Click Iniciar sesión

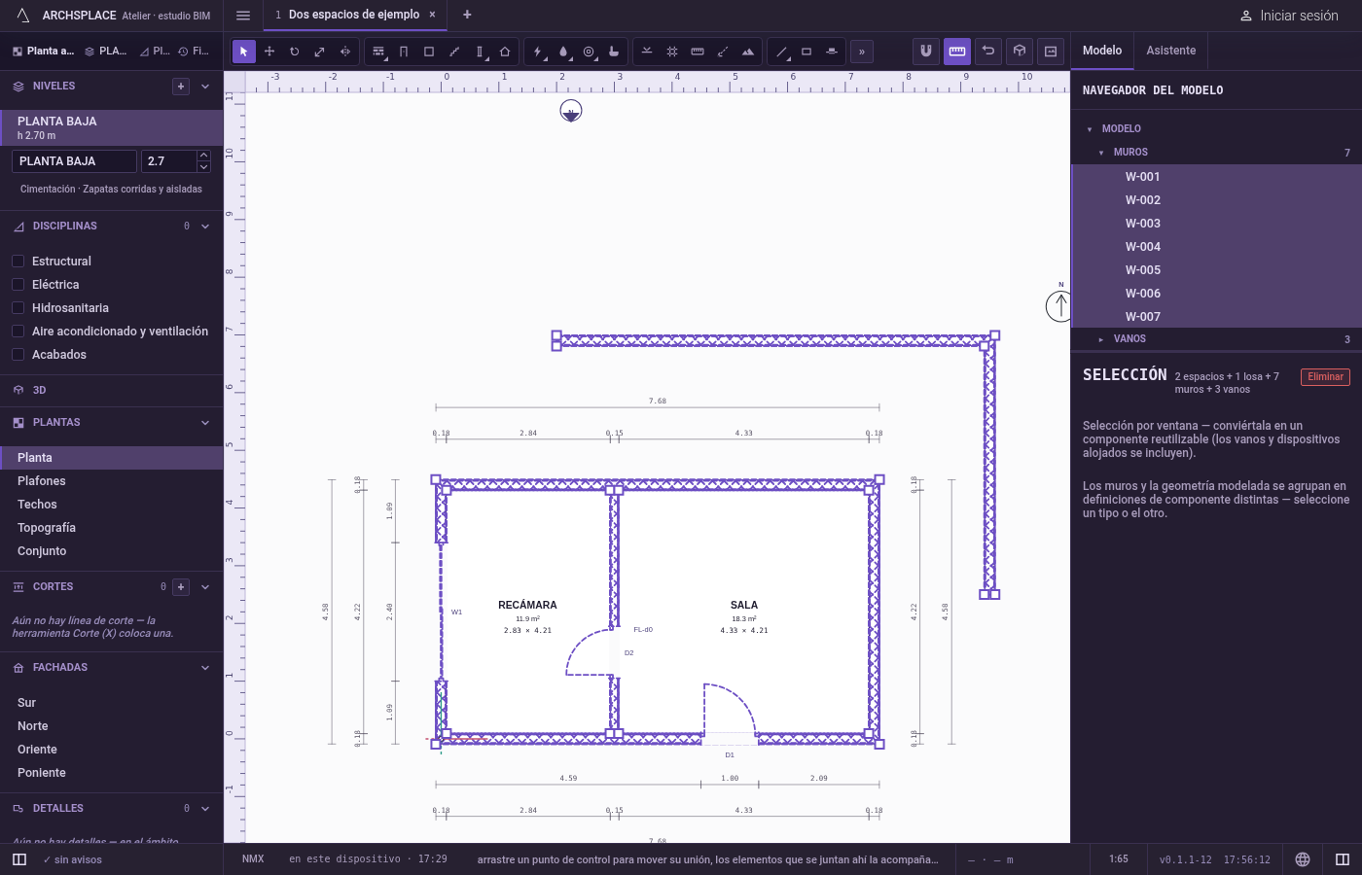tap(1289, 16)
